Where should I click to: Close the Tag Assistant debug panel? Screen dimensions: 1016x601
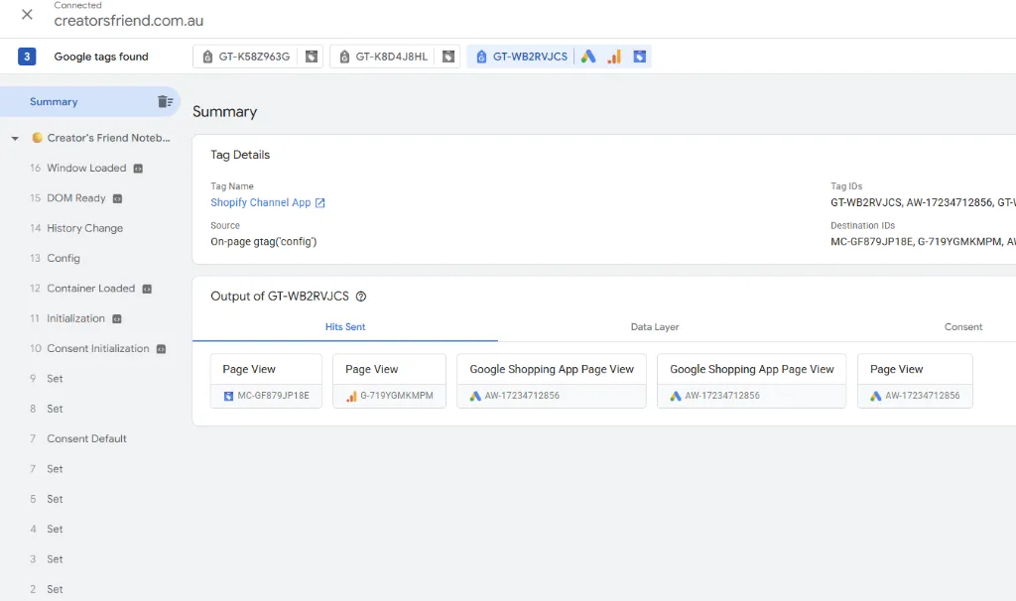click(27, 14)
